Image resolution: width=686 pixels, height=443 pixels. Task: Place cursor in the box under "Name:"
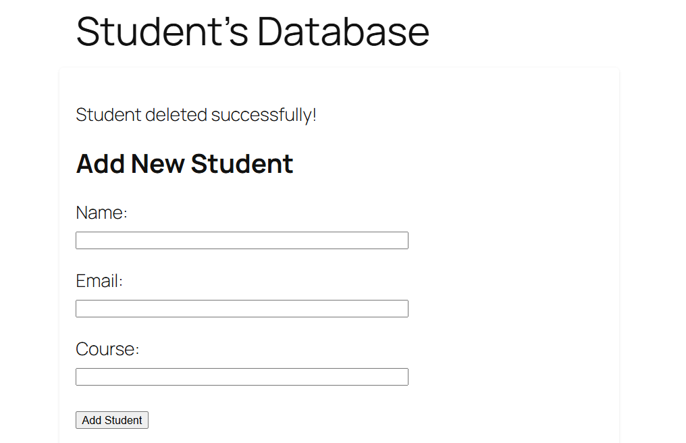tap(242, 240)
